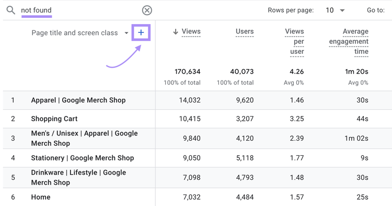The image size is (392, 206).
Task: Click users value 4,793 for Drinkware
Action: click(x=245, y=177)
